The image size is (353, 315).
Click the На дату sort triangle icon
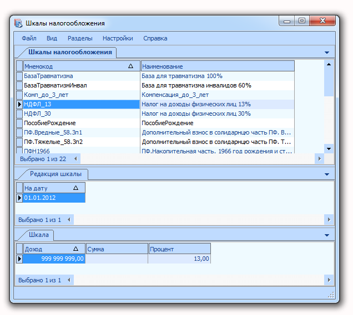(75, 188)
